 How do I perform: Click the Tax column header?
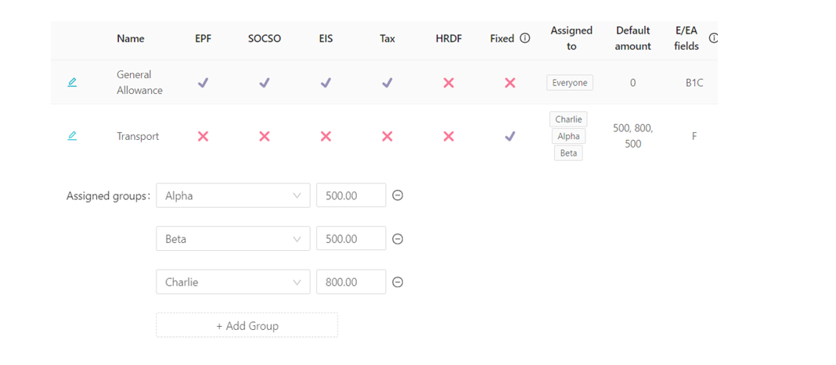point(387,38)
